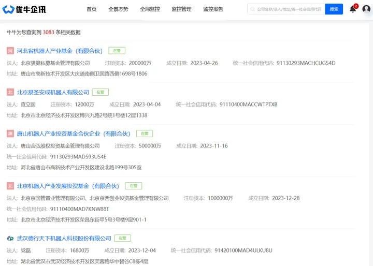Image resolution: width=373 pixels, height=266 pixels.
Task: Click establishment date 2023-04-26
Action: (204, 63)
